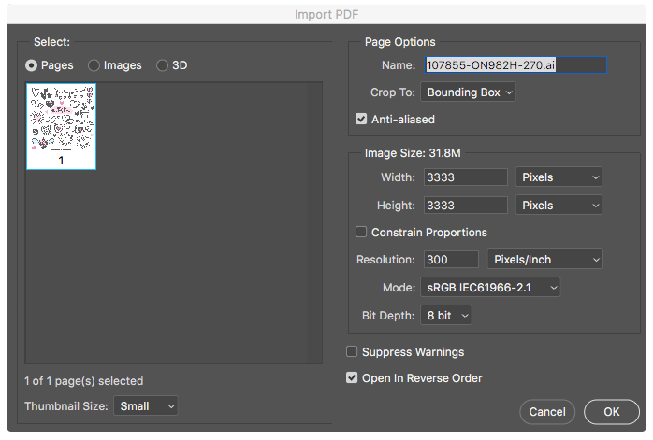Enable Suppress Warnings checkbox

tap(352, 351)
